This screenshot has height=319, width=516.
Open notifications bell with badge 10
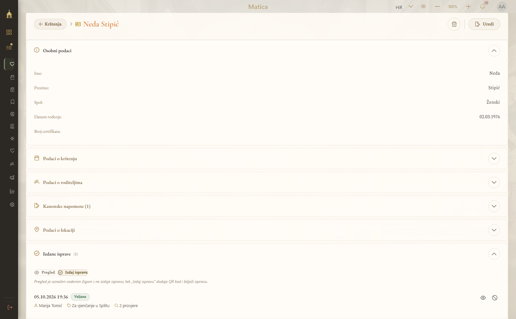(482, 6)
